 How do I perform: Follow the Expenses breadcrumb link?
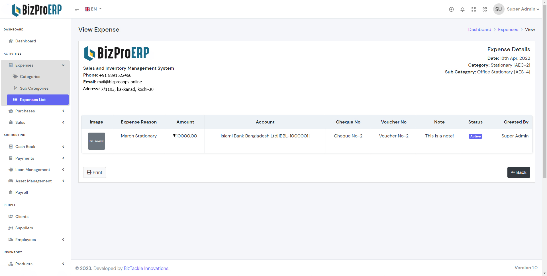tap(508, 30)
